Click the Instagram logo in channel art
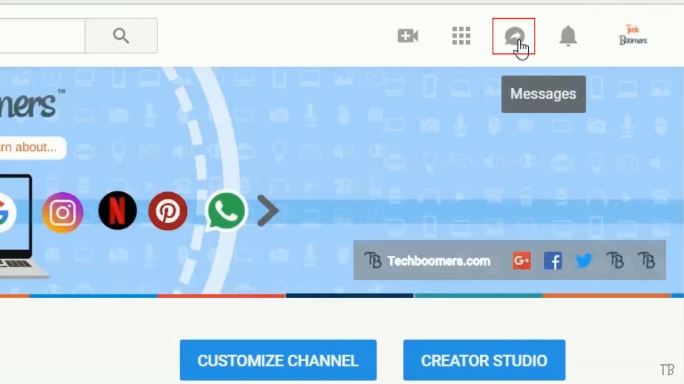684x384 pixels. pos(63,212)
